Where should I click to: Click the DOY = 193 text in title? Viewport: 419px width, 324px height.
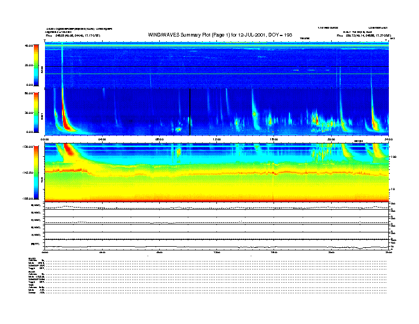[280, 35]
